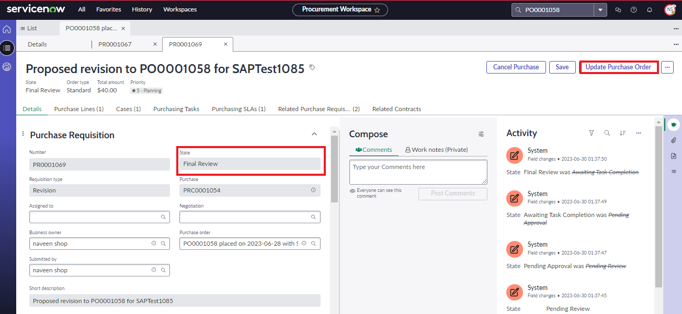The width and height of the screenshot is (682, 314).
Task: Search the Negotiation lookup
Action: tap(314, 217)
